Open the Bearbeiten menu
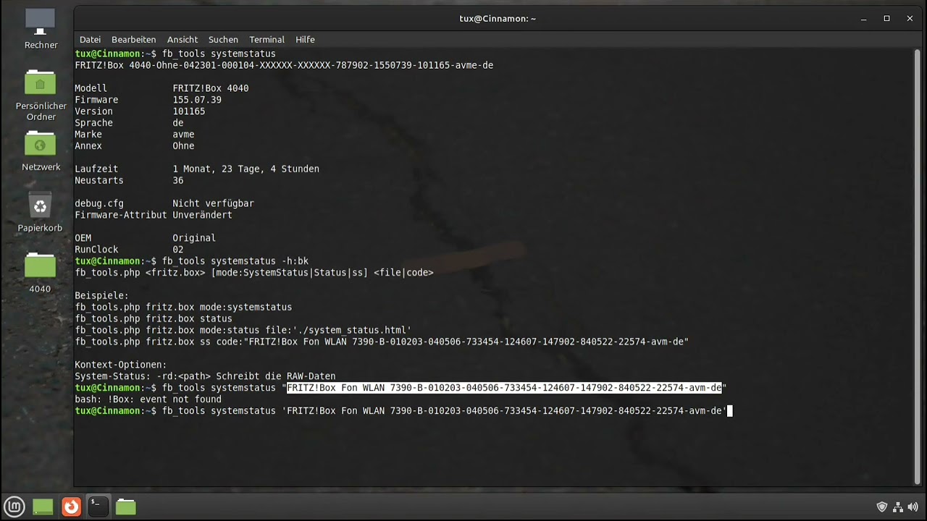Image resolution: width=927 pixels, height=521 pixels. click(133, 40)
